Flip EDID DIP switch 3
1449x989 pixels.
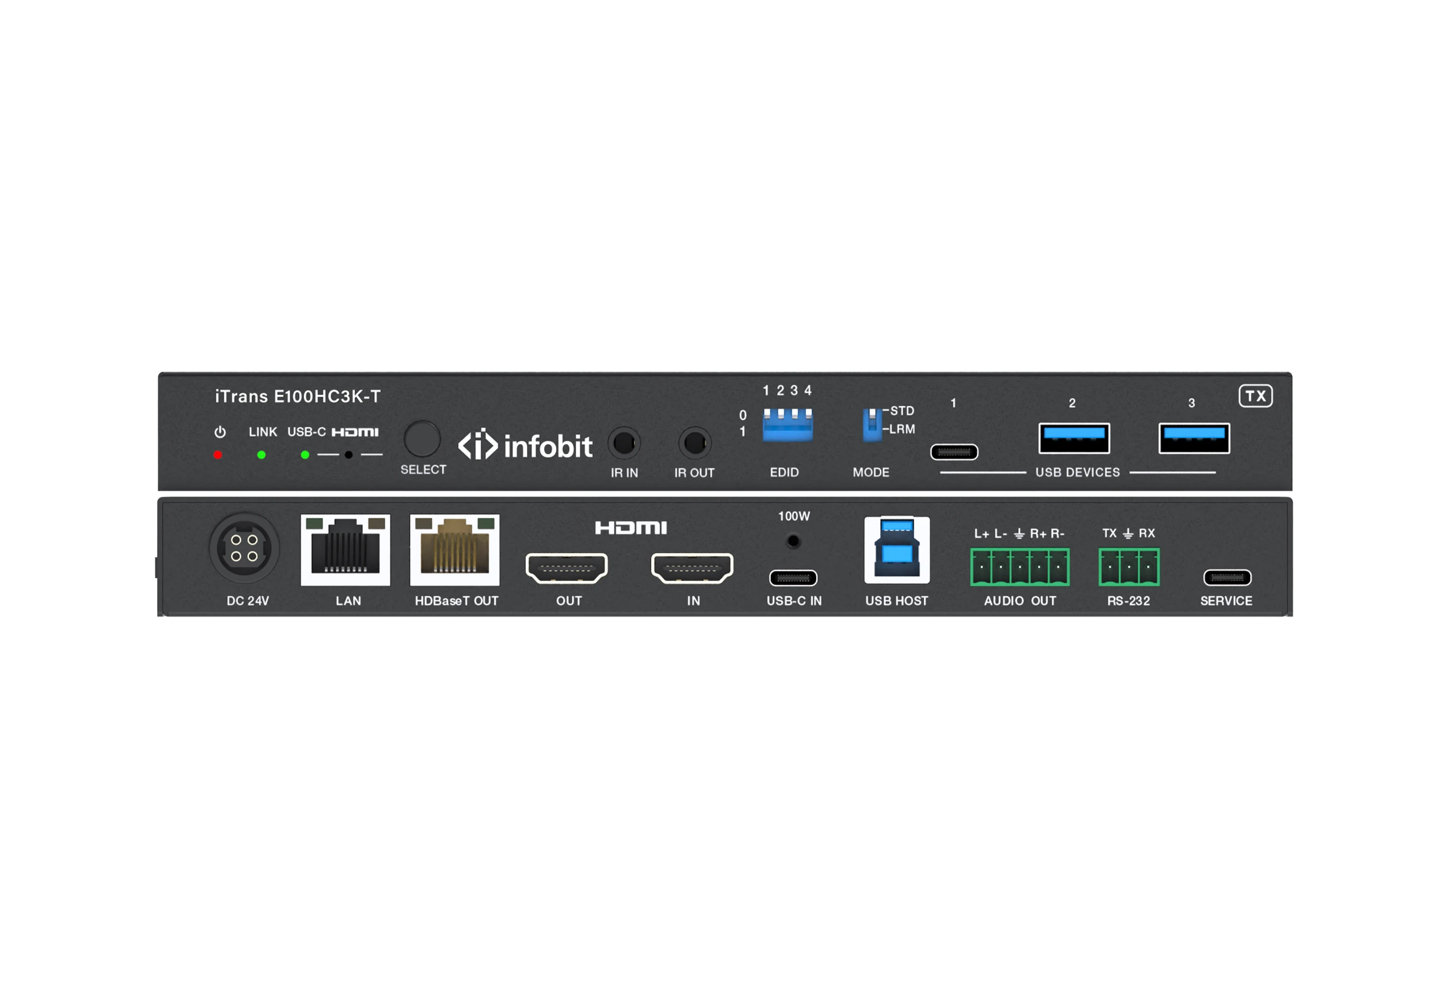[796, 414]
